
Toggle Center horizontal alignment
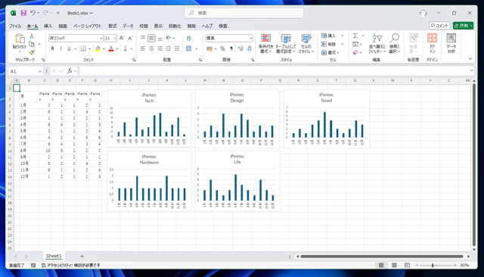(151, 48)
